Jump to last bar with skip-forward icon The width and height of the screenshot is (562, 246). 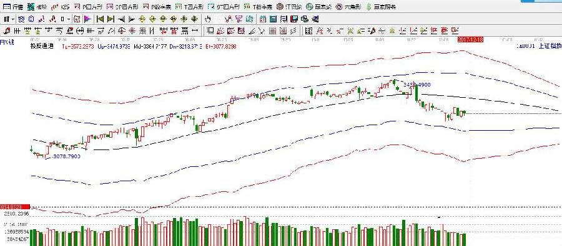tap(111, 19)
